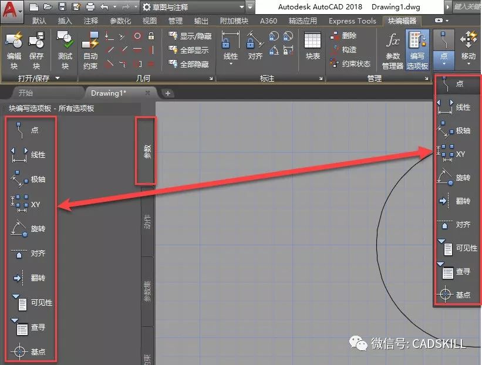Select 翻转 parameter in authoring palette
This screenshot has width=482, height=365.
30,278
